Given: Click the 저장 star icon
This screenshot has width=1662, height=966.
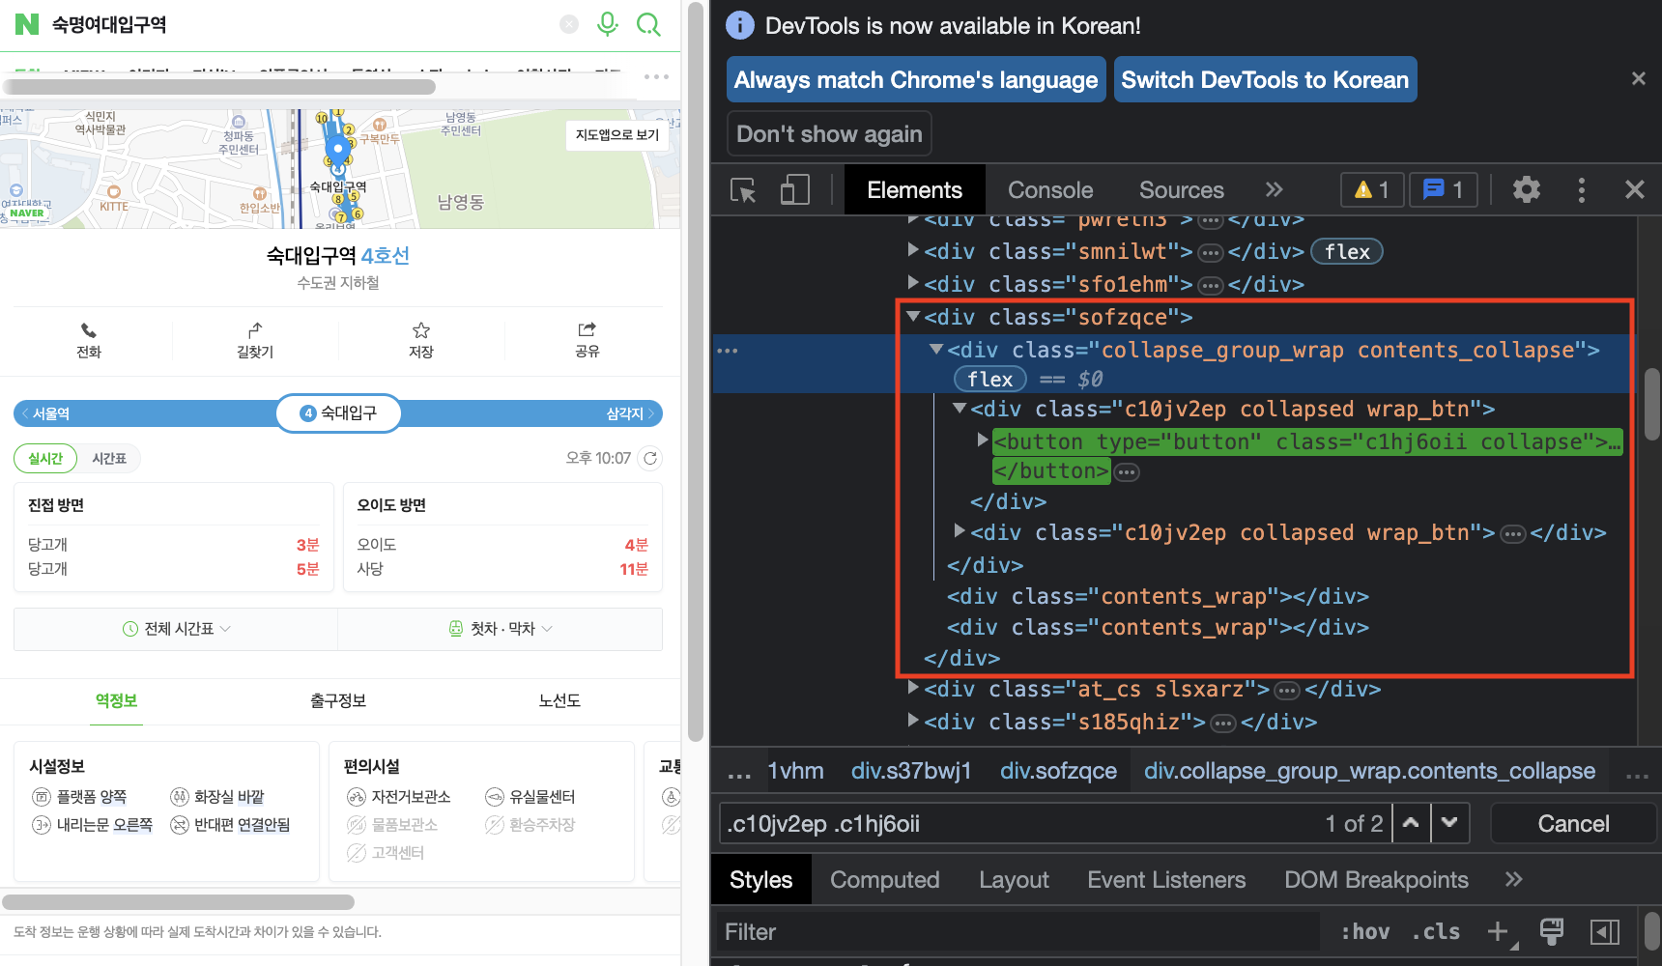Looking at the screenshot, I should (x=421, y=330).
